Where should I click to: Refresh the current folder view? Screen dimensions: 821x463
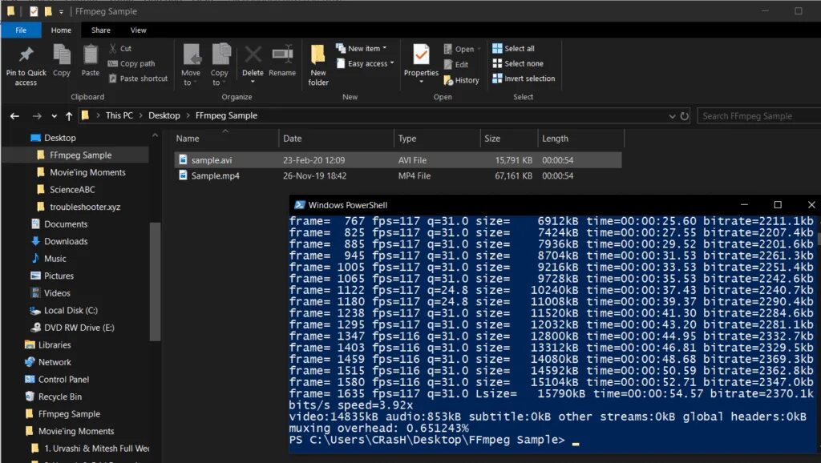pyautogui.click(x=685, y=116)
